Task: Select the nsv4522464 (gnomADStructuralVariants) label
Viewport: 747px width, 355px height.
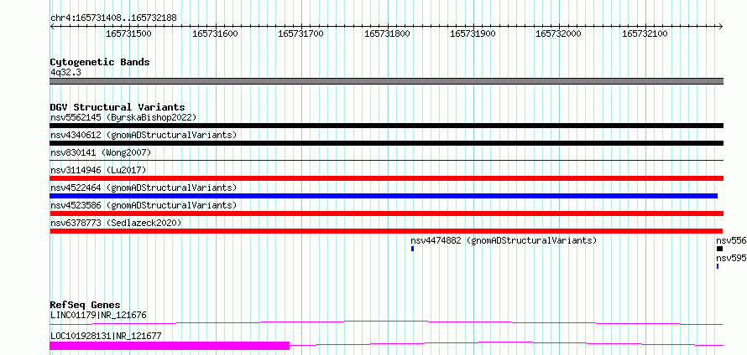Action: [x=144, y=188]
